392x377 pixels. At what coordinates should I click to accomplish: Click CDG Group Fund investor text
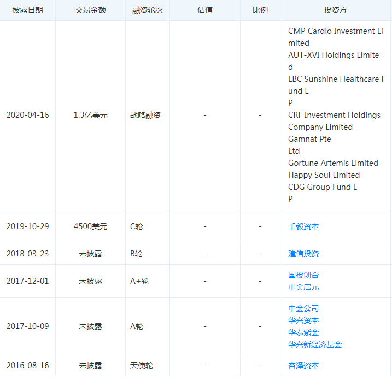(x=323, y=187)
